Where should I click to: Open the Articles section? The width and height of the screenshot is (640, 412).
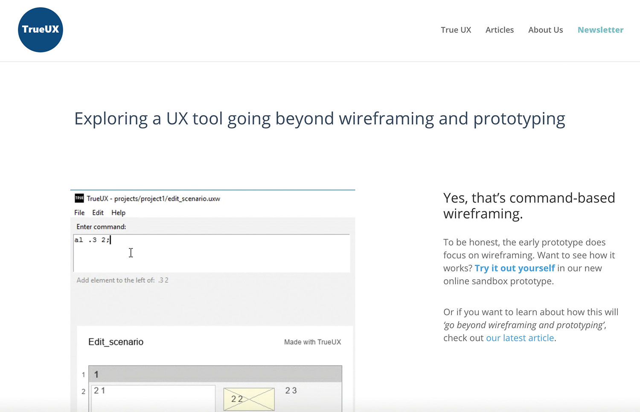click(500, 30)
